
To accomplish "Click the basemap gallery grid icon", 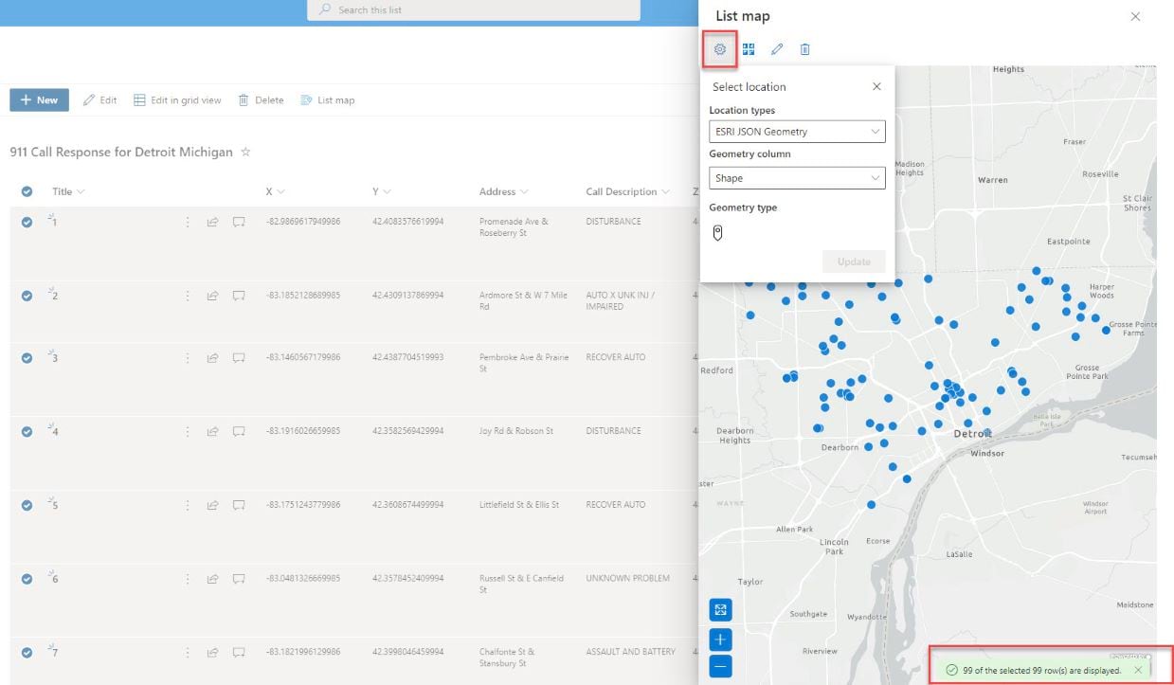I will pos(749,49).
